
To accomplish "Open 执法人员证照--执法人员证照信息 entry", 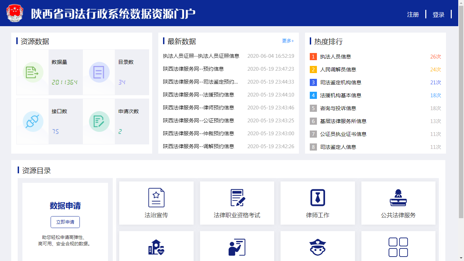I will pyautogui.click(x=201, y=56).
